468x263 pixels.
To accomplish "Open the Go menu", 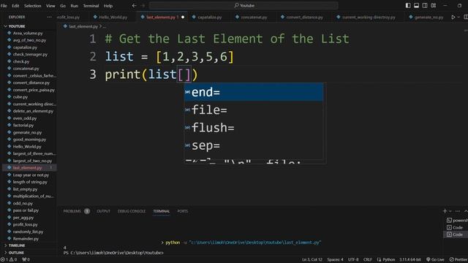I will click(x=63, y=6).
